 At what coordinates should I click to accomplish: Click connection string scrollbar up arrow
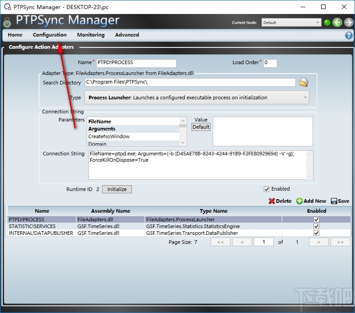point(309,154)
